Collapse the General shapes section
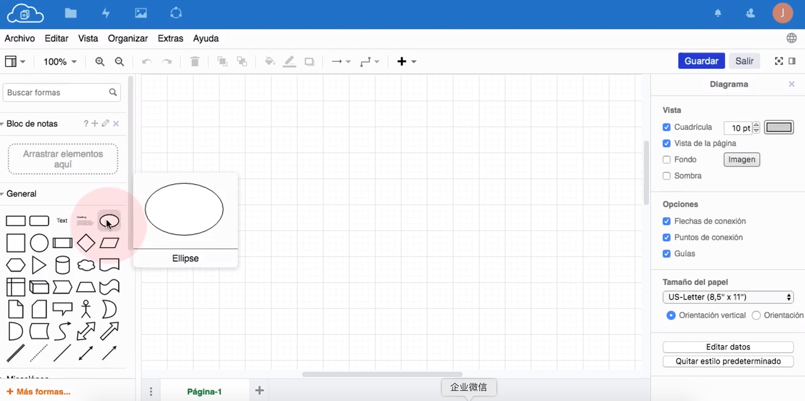This screenshot has width=805, height=401. pos(2,194)
